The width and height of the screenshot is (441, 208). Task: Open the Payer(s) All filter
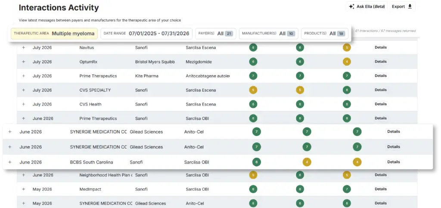click(215, 34)
